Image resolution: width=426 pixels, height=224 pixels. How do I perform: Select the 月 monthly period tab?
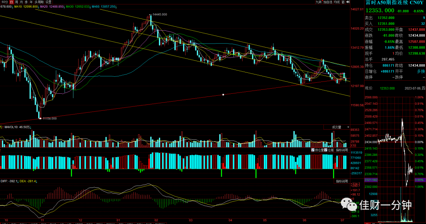[x=21, y=2]
